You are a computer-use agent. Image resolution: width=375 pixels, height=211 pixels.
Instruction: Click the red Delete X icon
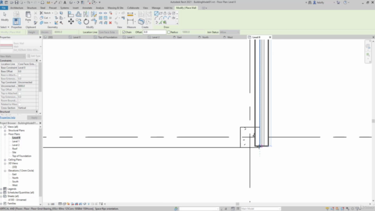[x=110, y=23]
